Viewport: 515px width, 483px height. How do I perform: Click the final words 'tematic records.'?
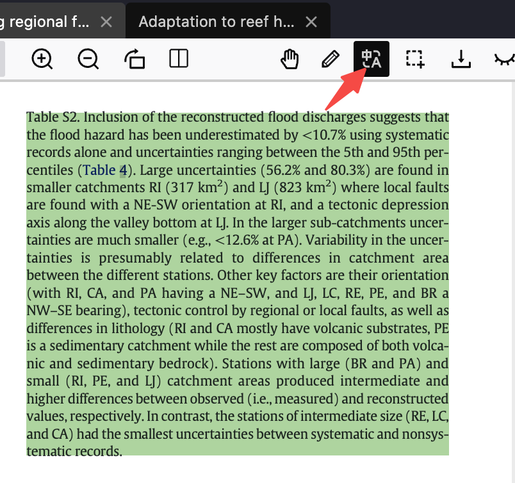74,451
